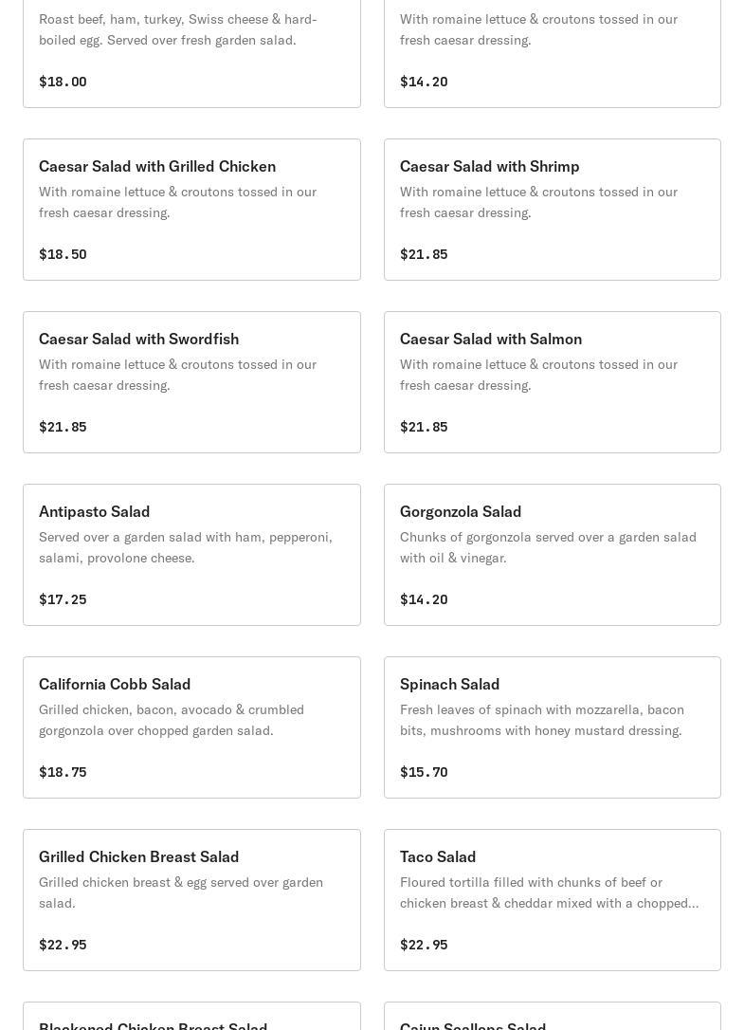Click the Blackened Chicken Breast Salad title
Image resolution: width=744 pixels, height=1030 pixels.
pos(153,1024)
